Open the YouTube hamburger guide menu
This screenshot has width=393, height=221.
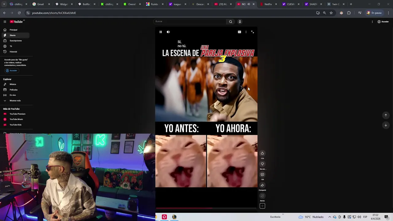(5, 21)
